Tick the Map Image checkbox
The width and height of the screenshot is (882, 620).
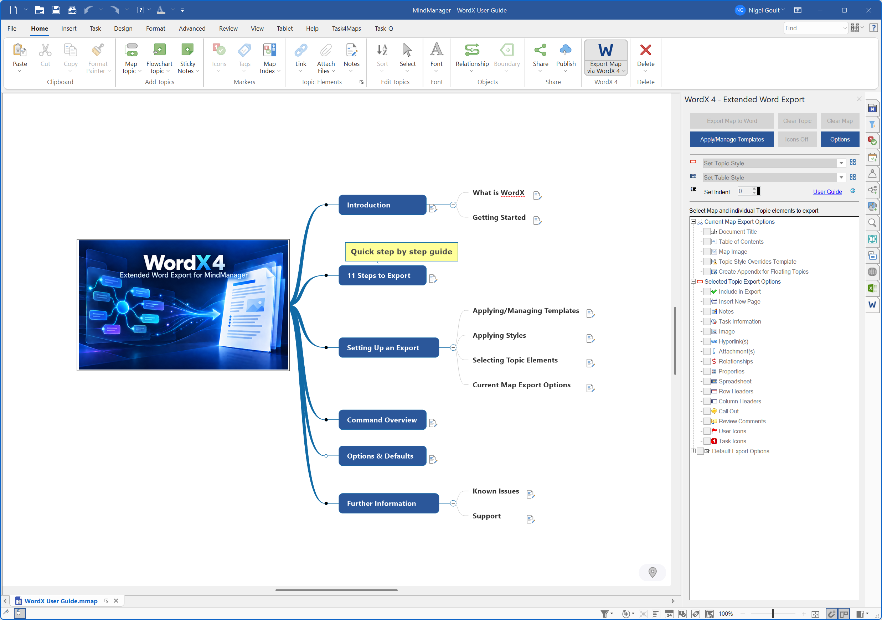coord(706,252)
